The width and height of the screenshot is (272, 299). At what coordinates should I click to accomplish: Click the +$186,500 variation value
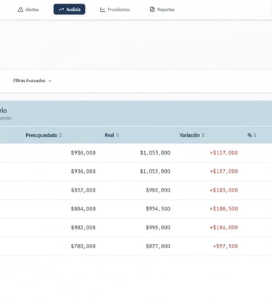[224, 208]
